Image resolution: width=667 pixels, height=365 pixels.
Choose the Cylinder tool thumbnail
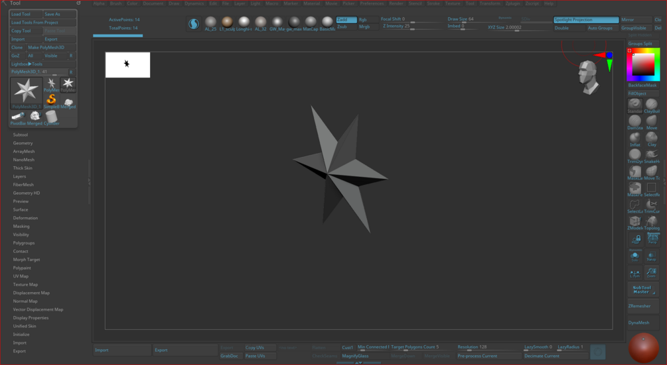pos(52,117)
